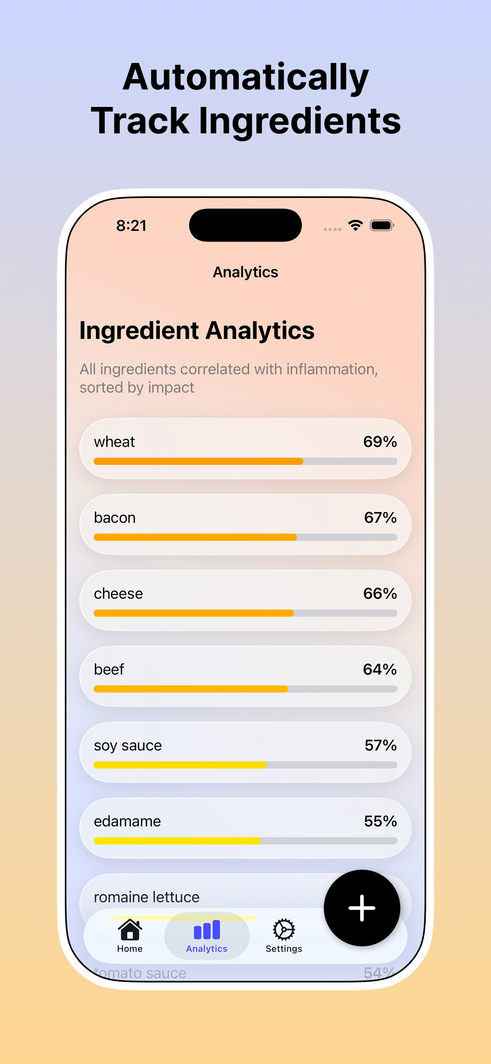
Task: Tap the battery indicator icon
Action: pyautogui.click(x=382, y=226)
